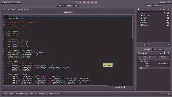Select the Score label node
The height and width of the screenshot is (97, 172).
(x=145, y=23)
